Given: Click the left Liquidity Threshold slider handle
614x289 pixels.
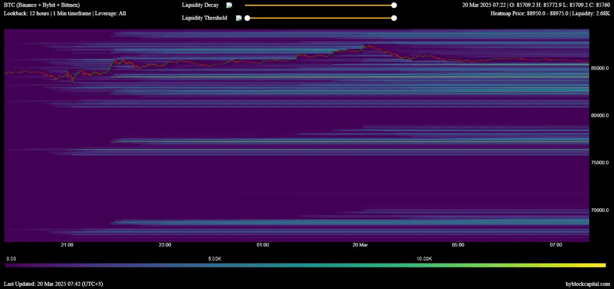Looking at the screenshot, I should [x=247, y=18].
